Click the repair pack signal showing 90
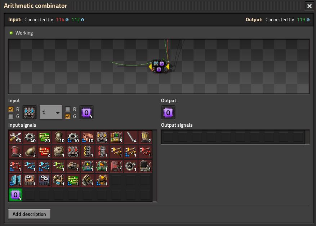316x226 pixels. point(16,137)
